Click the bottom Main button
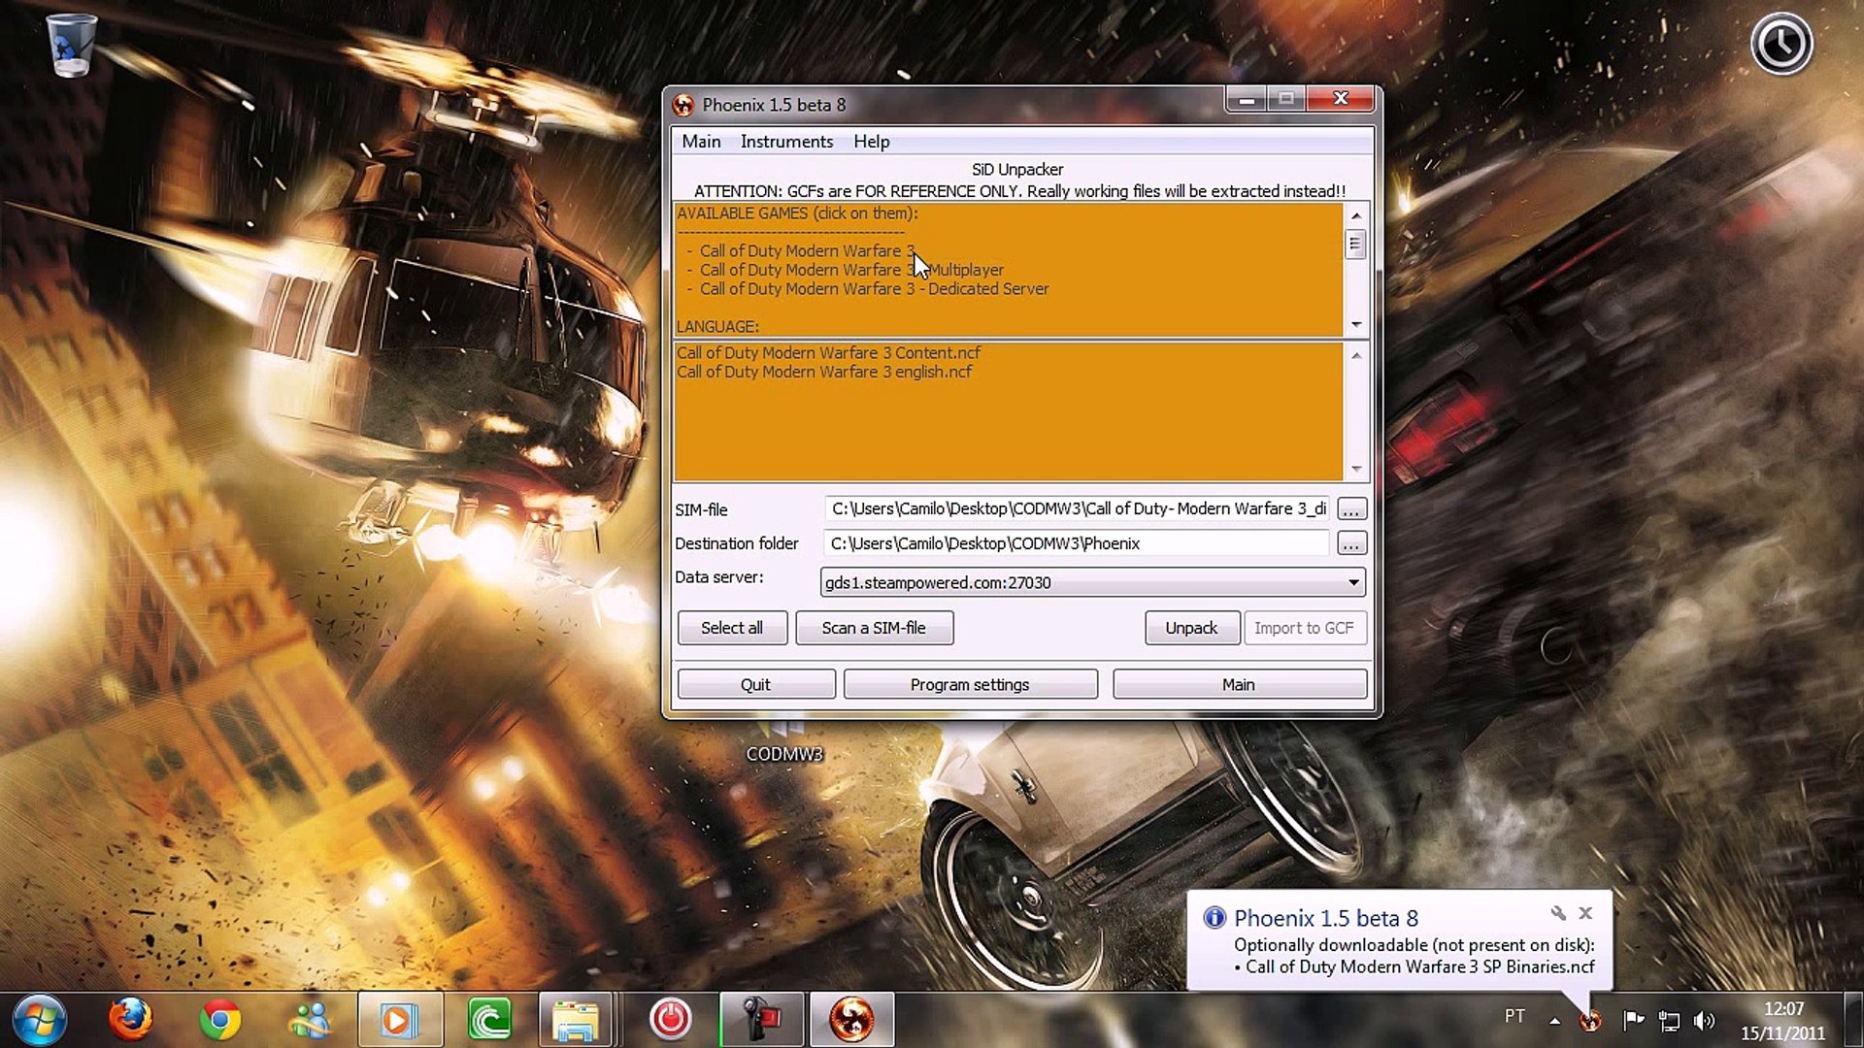The height and width of the screenshot is (1048, 1864). [1238, 684]
